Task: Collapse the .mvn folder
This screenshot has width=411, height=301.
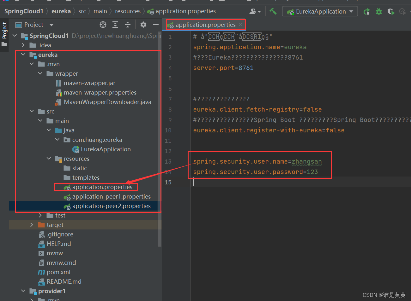Action: [x=32, y=64]
